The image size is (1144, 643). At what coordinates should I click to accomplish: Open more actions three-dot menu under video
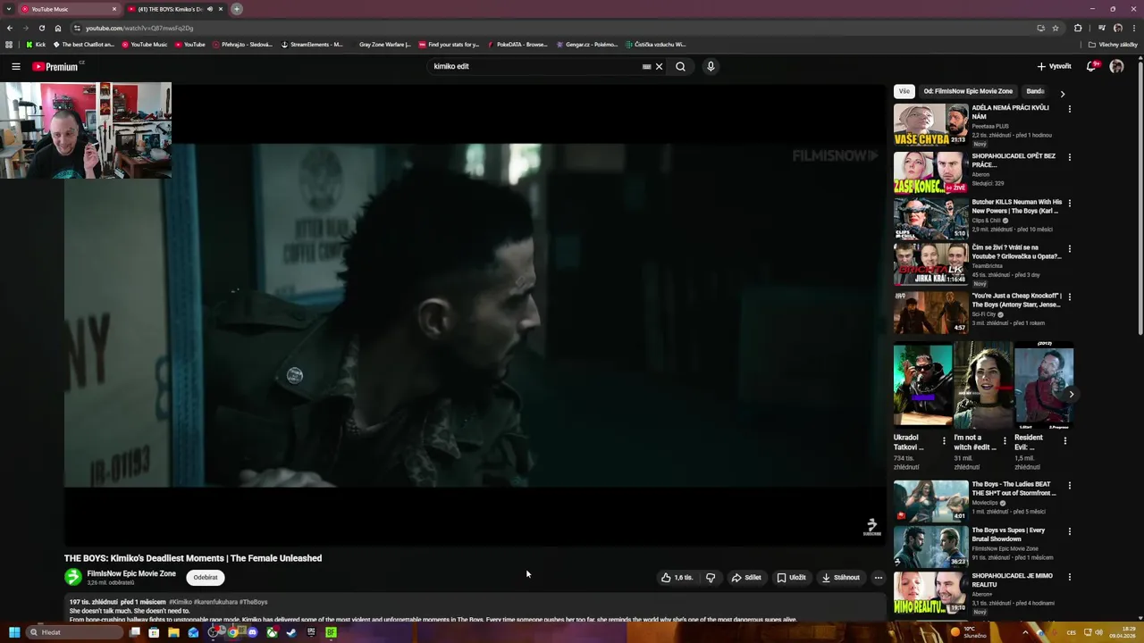pyautogui.click(x=878, y=577)
